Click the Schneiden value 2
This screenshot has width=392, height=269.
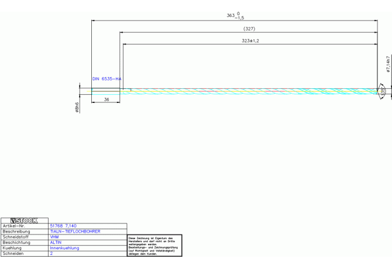51,254
